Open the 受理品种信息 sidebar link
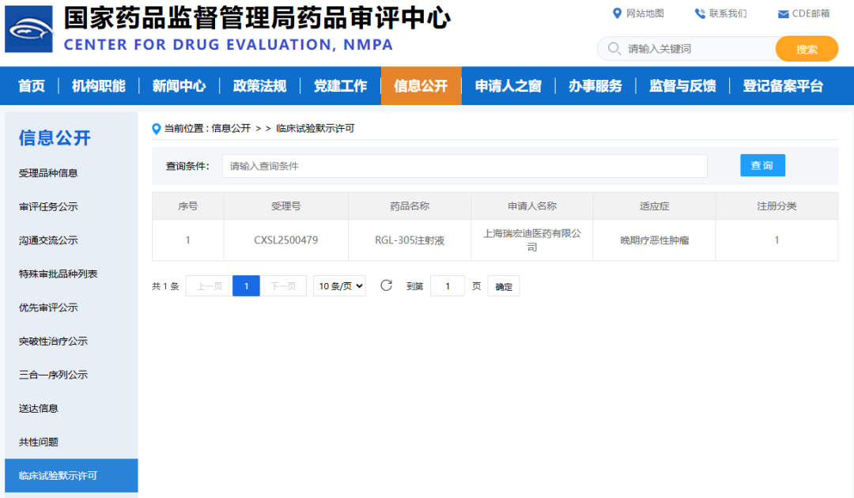Image resolution: width=854 pixels, height=498 pixels. click(x=47, y=172)
